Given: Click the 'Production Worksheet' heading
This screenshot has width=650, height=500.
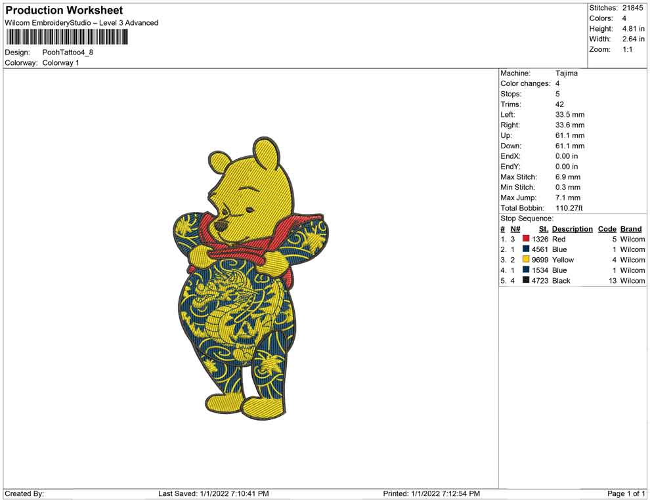Looking at the screenshot, I should (64, 10).
